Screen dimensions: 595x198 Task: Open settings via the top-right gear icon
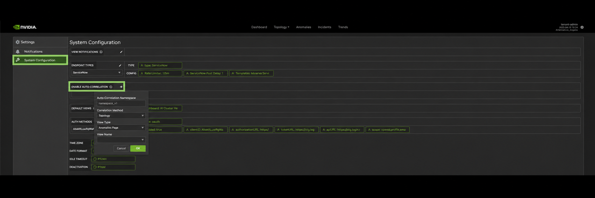pos(582,27)
